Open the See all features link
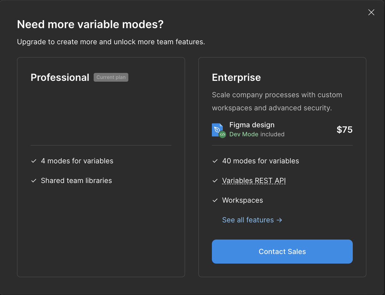The image size is (385, 295). [x=252, y=220]
